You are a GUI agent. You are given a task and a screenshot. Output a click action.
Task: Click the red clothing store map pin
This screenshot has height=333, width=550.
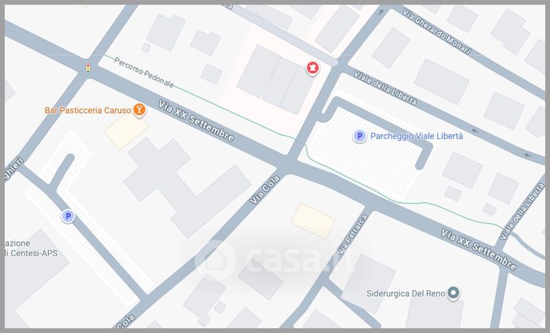(x=313, y=67)
